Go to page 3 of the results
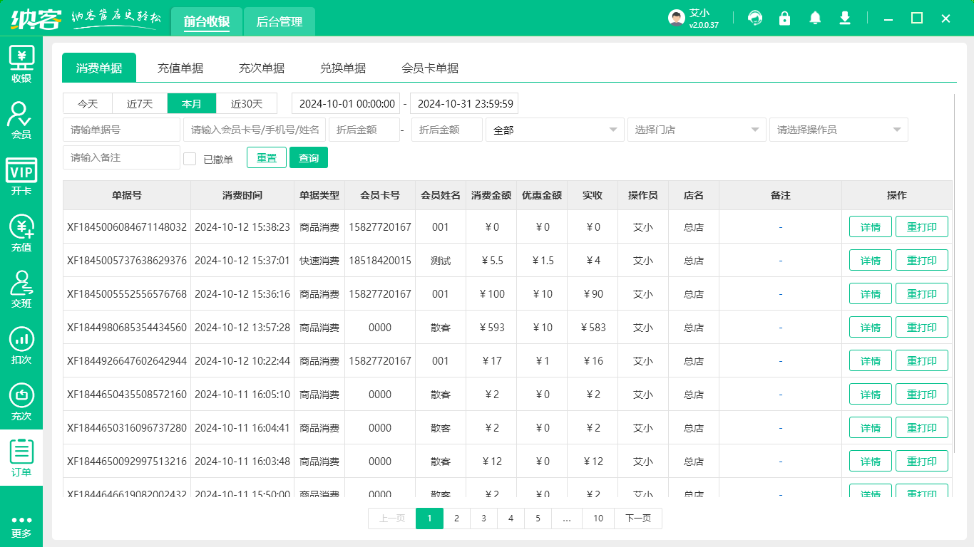Image resolution: width=974 pixels, height=547 pixels. coord(483,519)
